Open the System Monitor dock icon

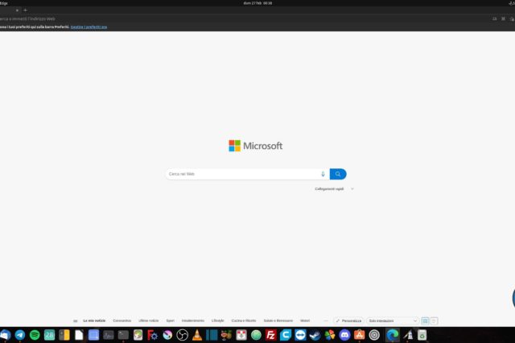point(109,335)
